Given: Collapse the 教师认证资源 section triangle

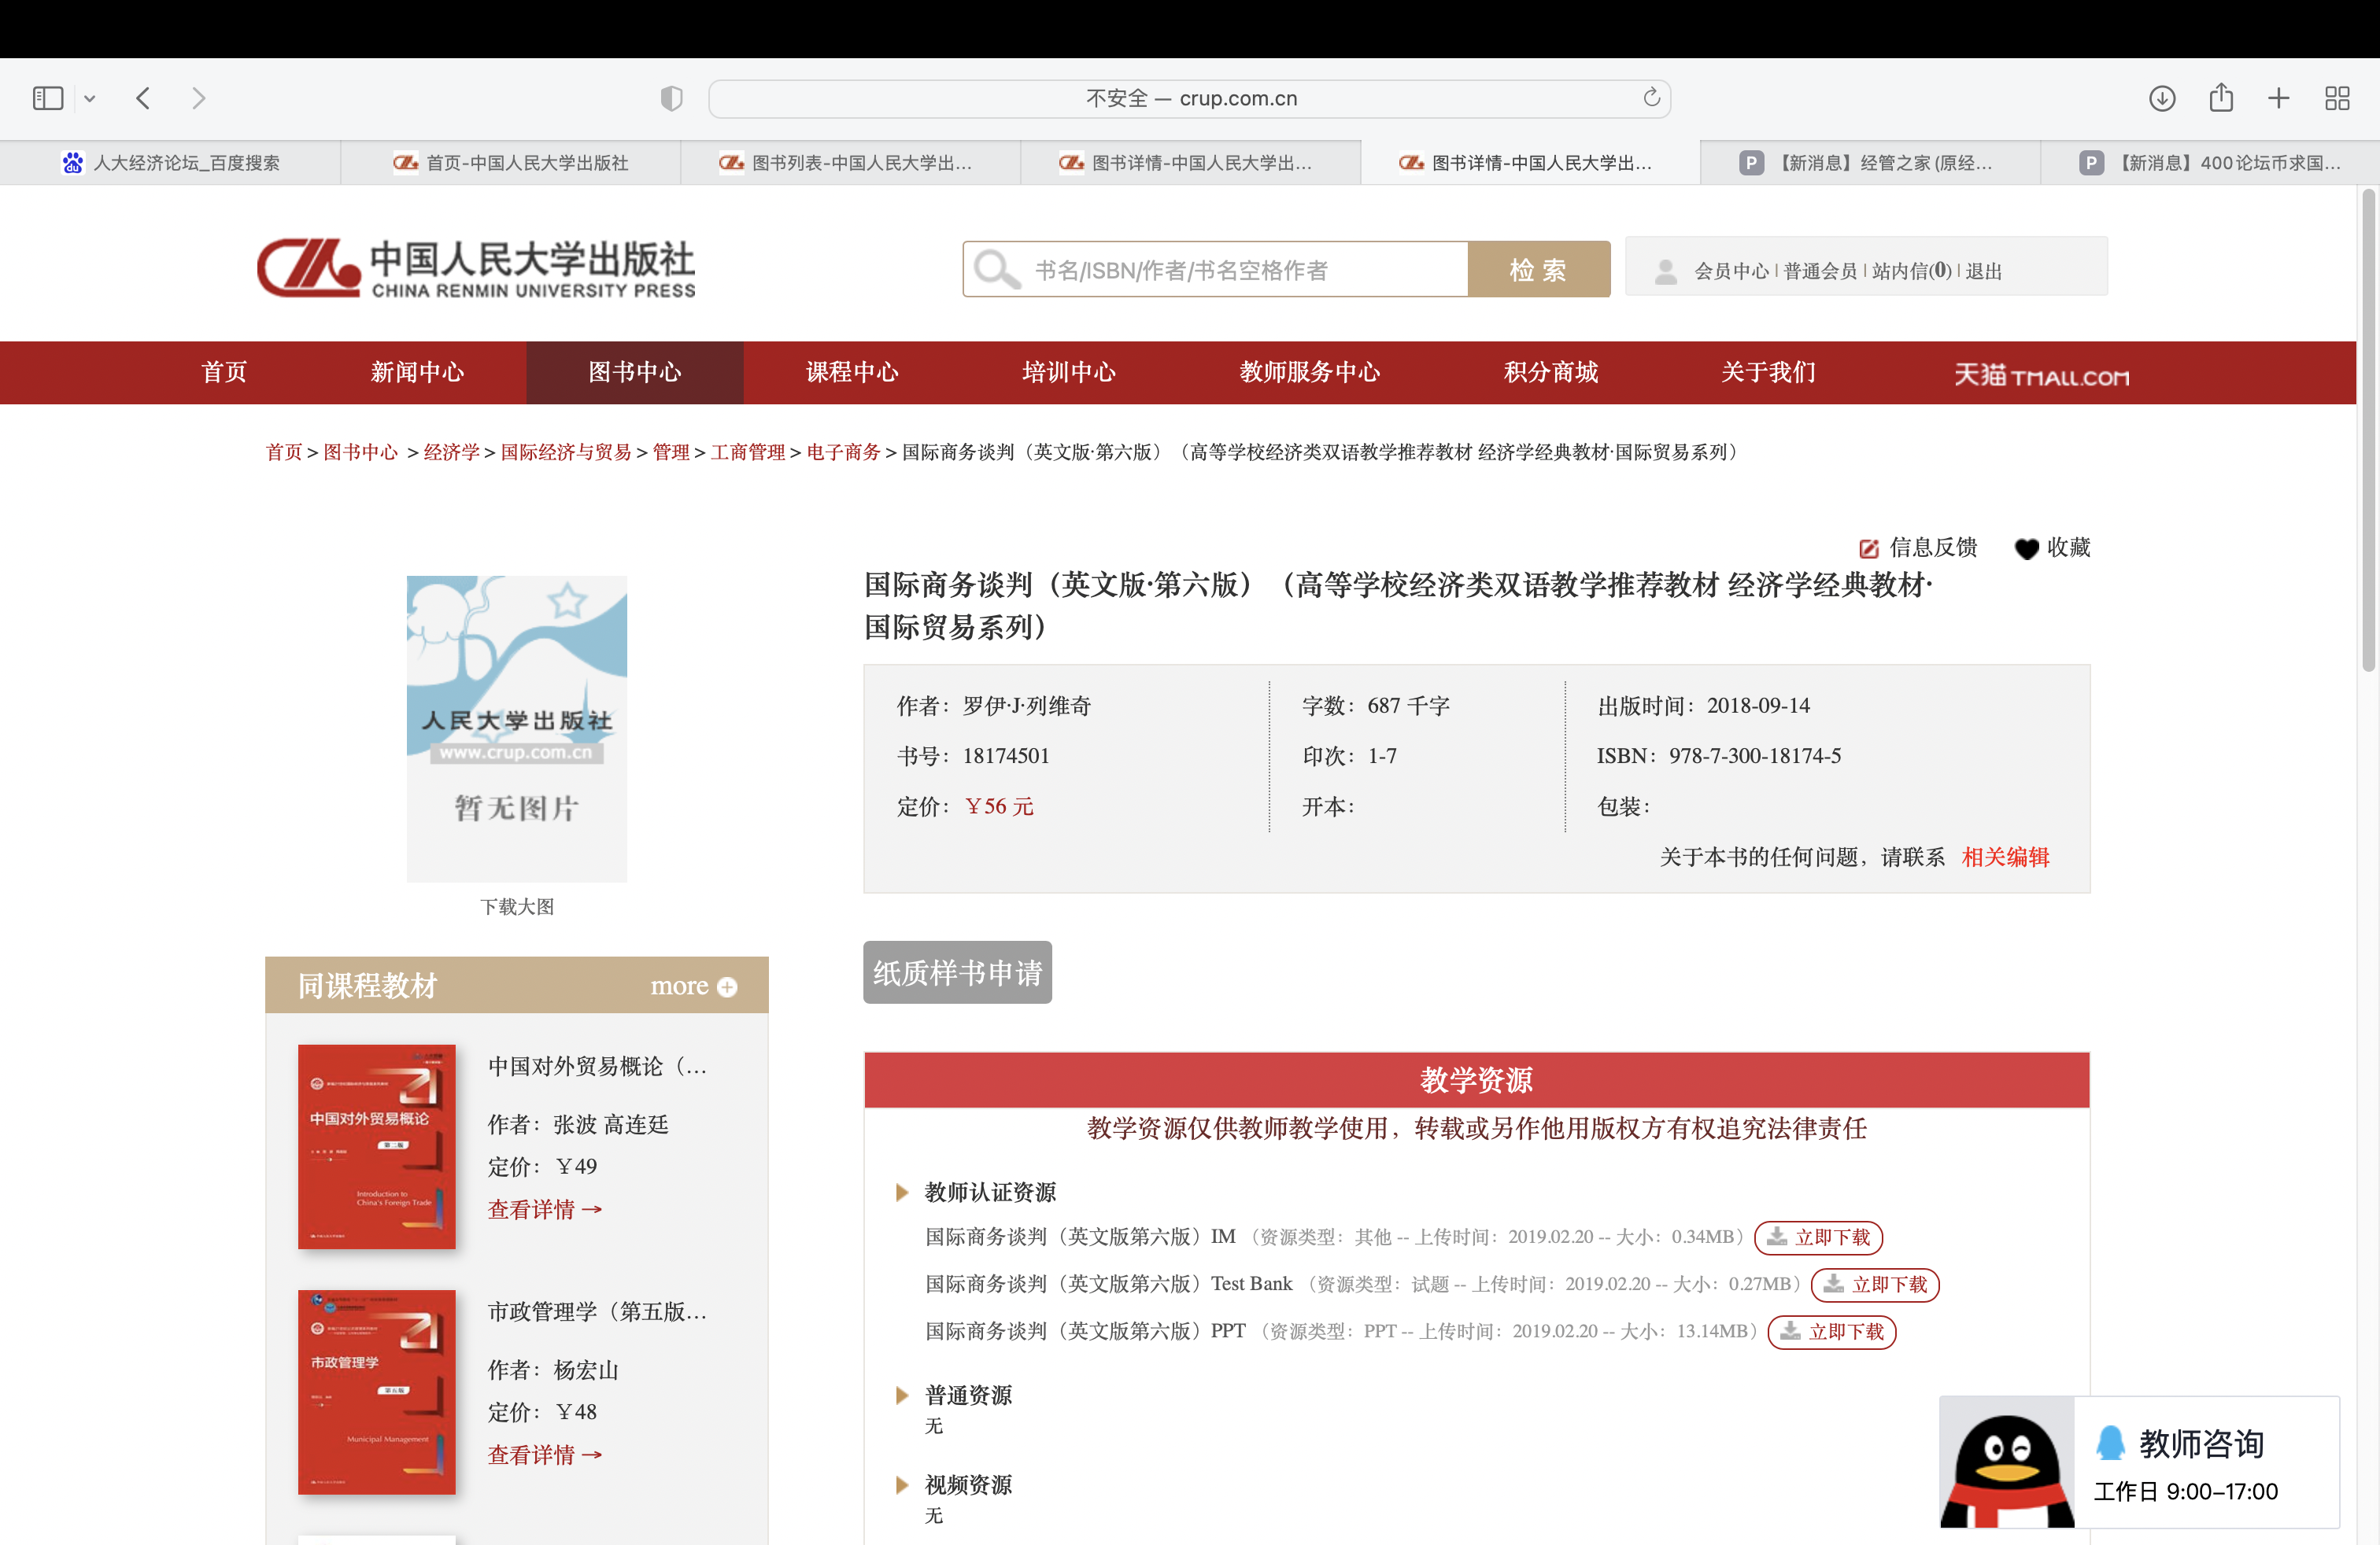Looking at the screenshot, I should pos(901,1193).
